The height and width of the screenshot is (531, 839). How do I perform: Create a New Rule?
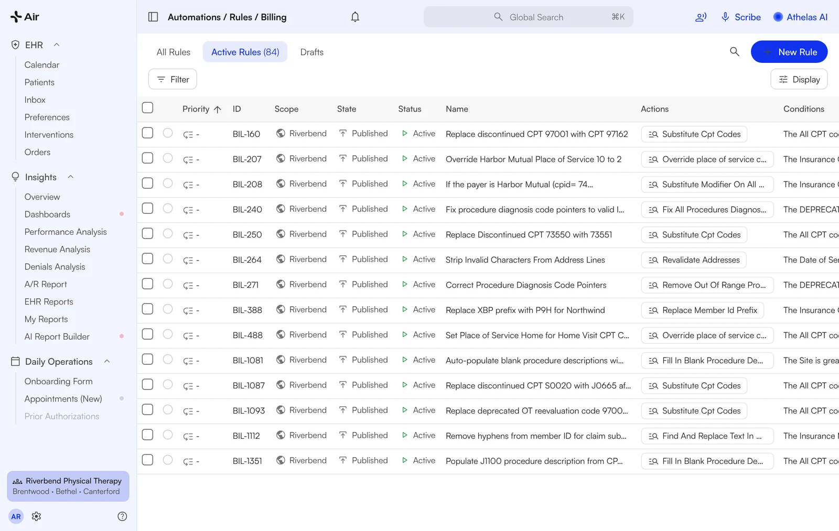click(x=789, y=51)
